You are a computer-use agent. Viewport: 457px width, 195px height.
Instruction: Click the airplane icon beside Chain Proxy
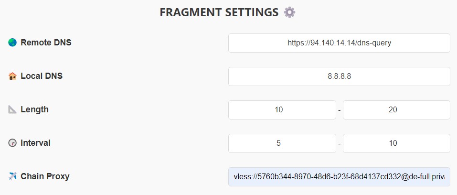click(x=12, y=176)
